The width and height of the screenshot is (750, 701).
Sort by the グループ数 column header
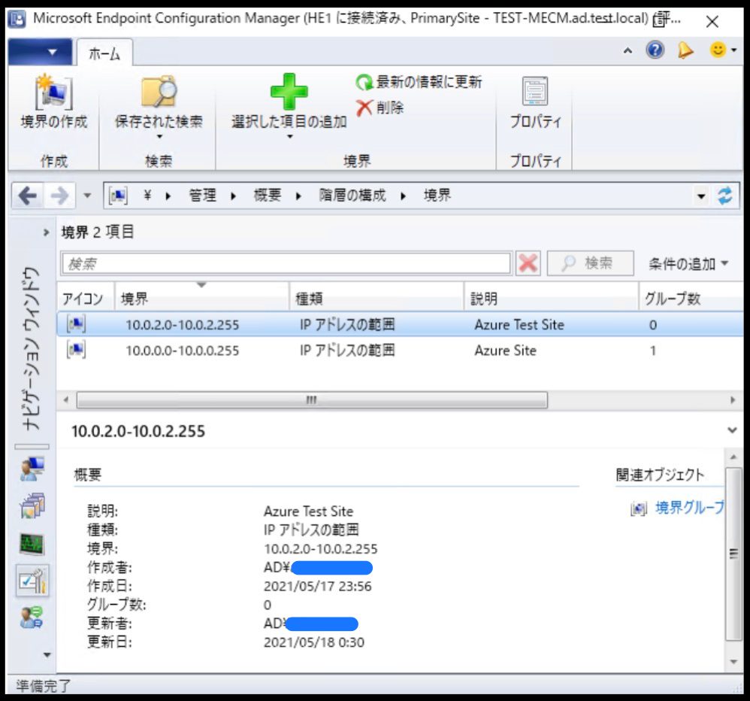pyautogui.click(x=691, y=299)
